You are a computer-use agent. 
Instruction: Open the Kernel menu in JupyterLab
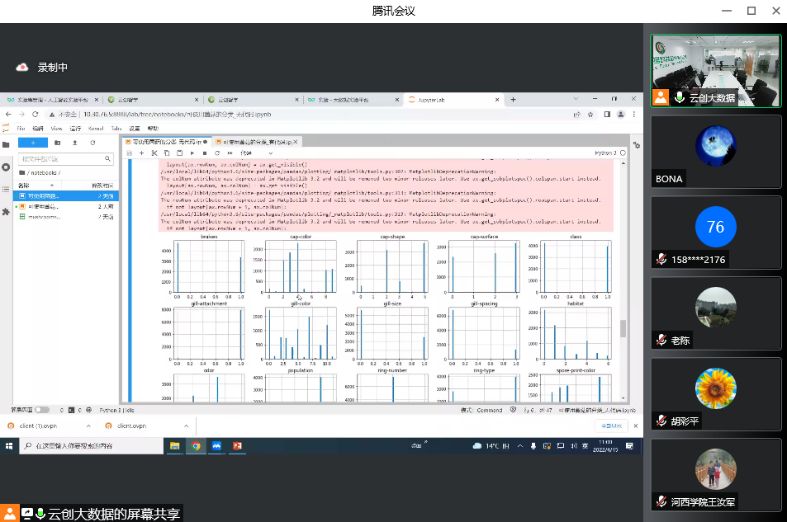(x=96, y=129)
